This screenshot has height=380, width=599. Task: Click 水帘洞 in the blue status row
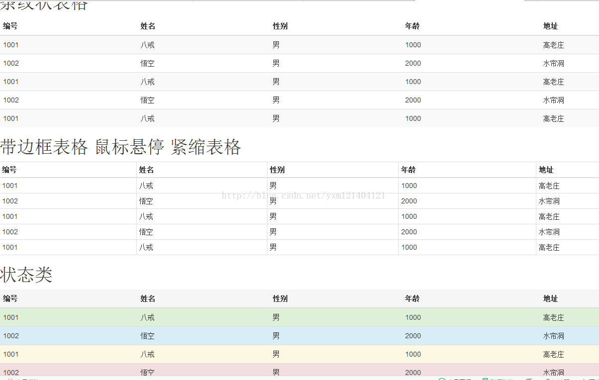[x=553, y=336]
